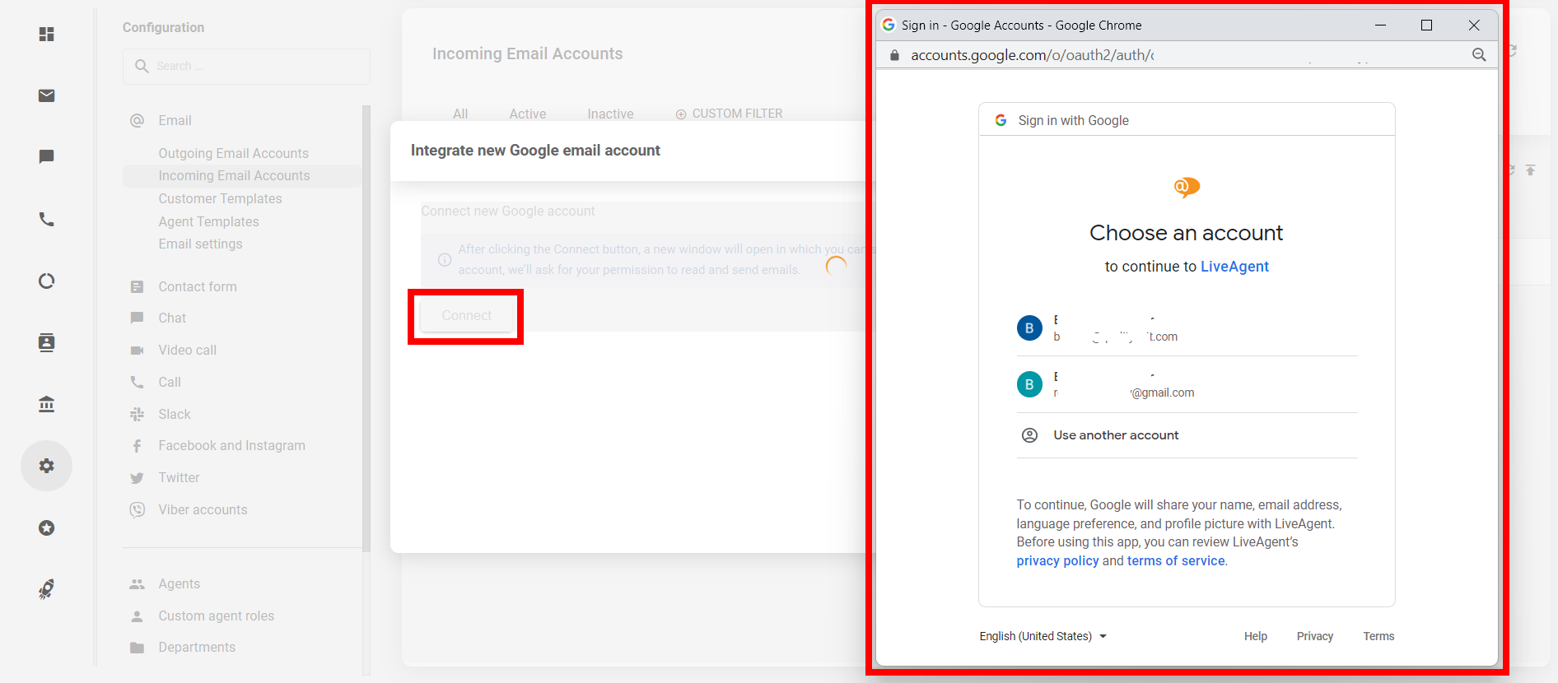The image size is (1558, 683).
Task: Switch to the Active tab
Action: (527, 114)
